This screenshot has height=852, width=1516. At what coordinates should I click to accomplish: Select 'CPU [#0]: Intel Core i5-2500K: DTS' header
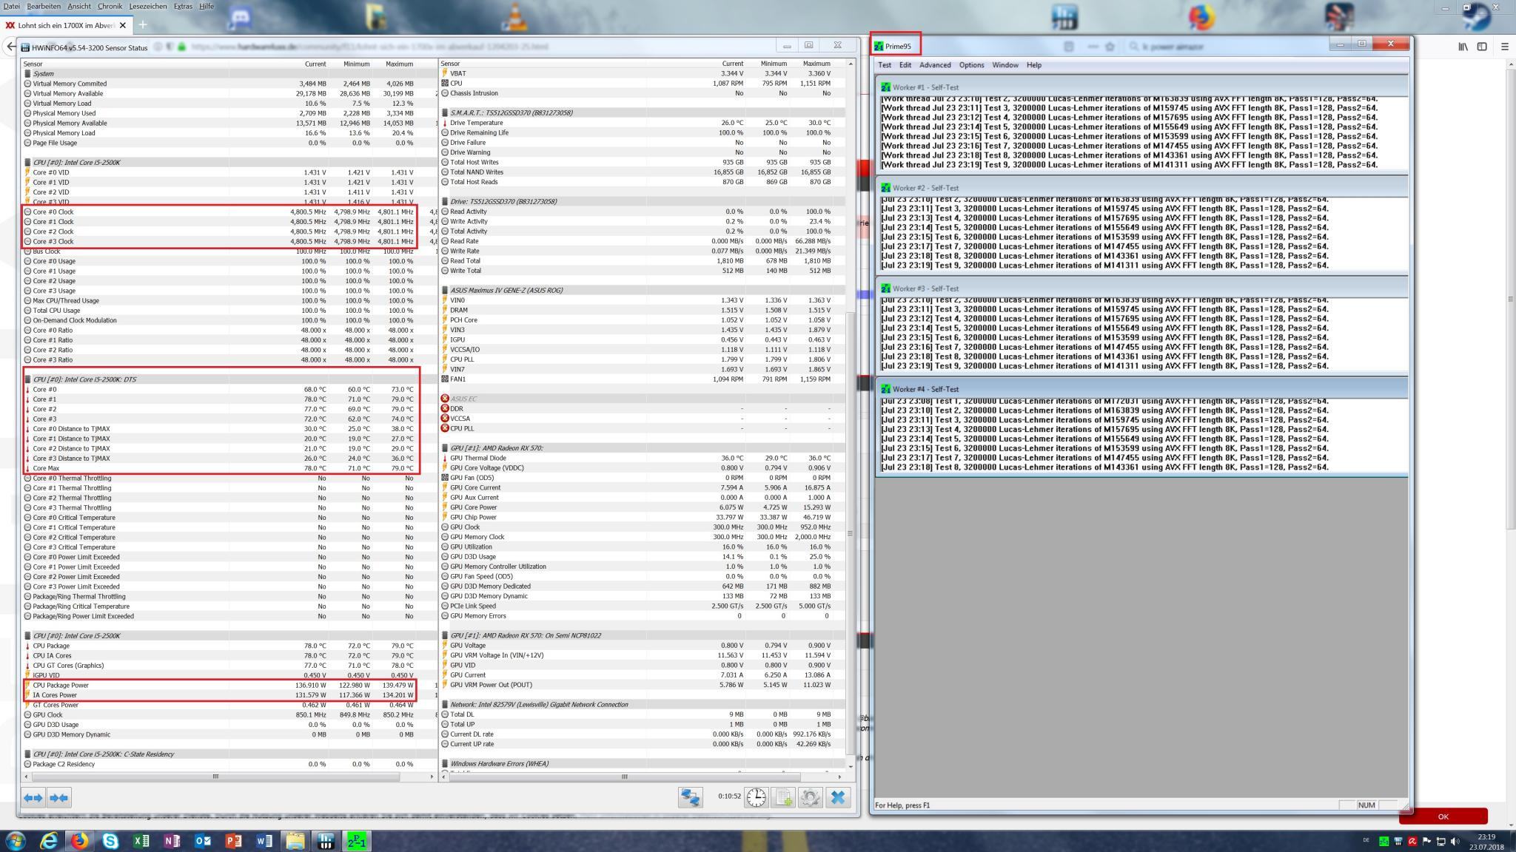[229, 379]
